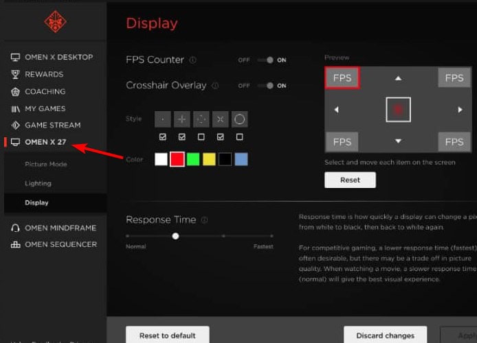Viewport: 477px width, 343px height.
Task: Click the Rewards trophy icon
Action: tap(15, 74)
